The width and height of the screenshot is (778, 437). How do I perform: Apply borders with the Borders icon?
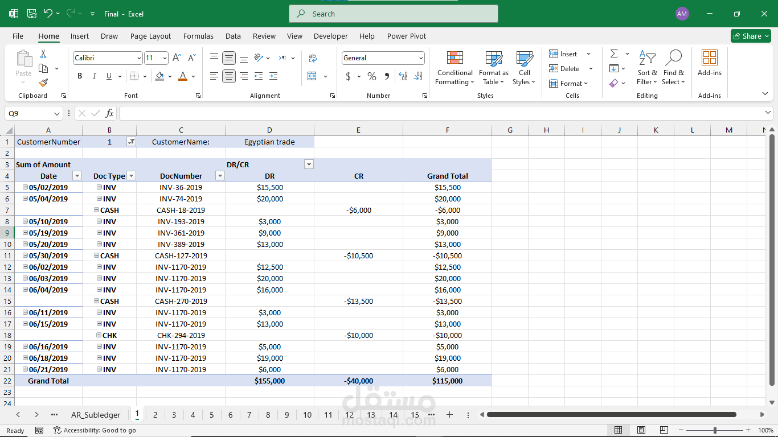(x=134, y=76)
